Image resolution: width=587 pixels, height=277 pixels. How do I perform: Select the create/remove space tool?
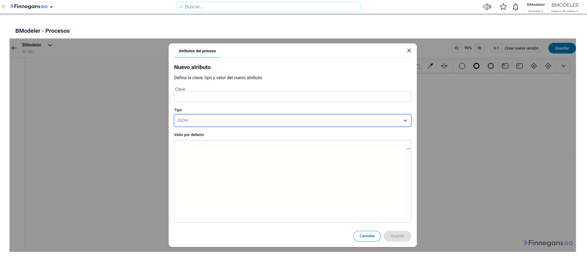444,66
